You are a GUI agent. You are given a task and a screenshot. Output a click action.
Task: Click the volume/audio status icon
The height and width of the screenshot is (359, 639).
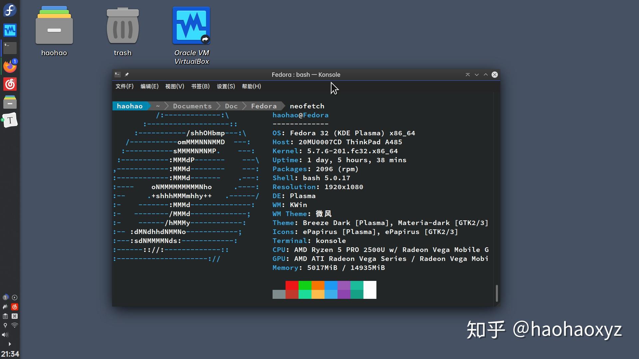click(x=5, y=334)
